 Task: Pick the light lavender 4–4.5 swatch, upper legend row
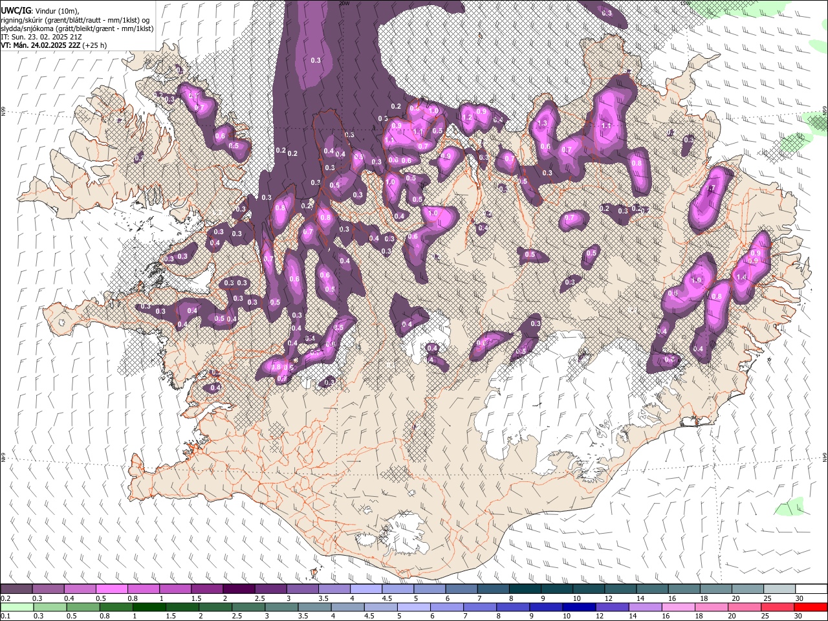pyautogui.click(x=366, y=589)
